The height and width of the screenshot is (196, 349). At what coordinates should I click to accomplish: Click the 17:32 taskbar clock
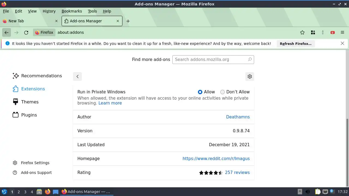pos(342,192)
